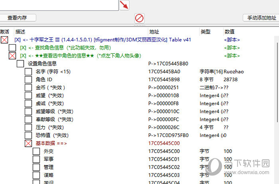The image size is (279, 184).
Task: Click pointer address P->17C0D975FB0
Action: click(168, 135)
